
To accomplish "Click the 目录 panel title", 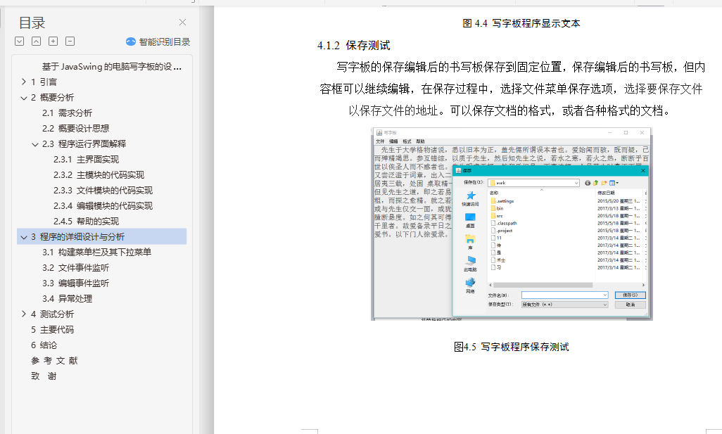I will (x=32, y=23).
